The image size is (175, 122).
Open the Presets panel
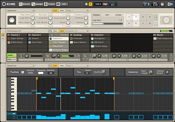50,4
